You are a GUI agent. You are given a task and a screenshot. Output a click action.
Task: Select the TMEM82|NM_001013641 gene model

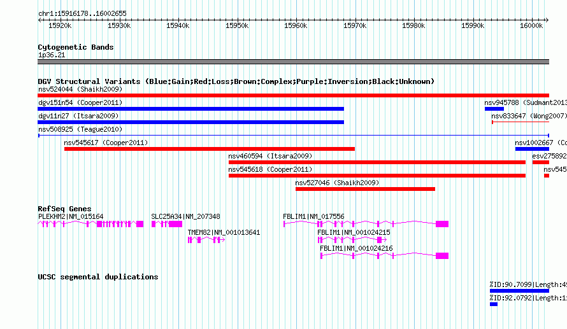coord(206,240)
